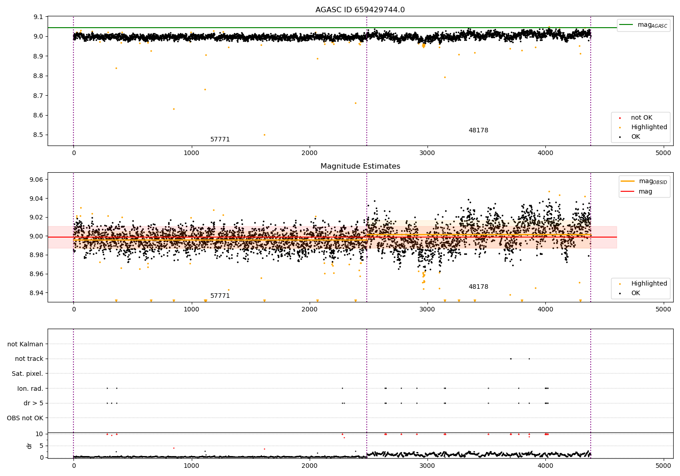
Task: Click the 57771 label in Magnitude Estimates plot
Action: coord(220,296)
